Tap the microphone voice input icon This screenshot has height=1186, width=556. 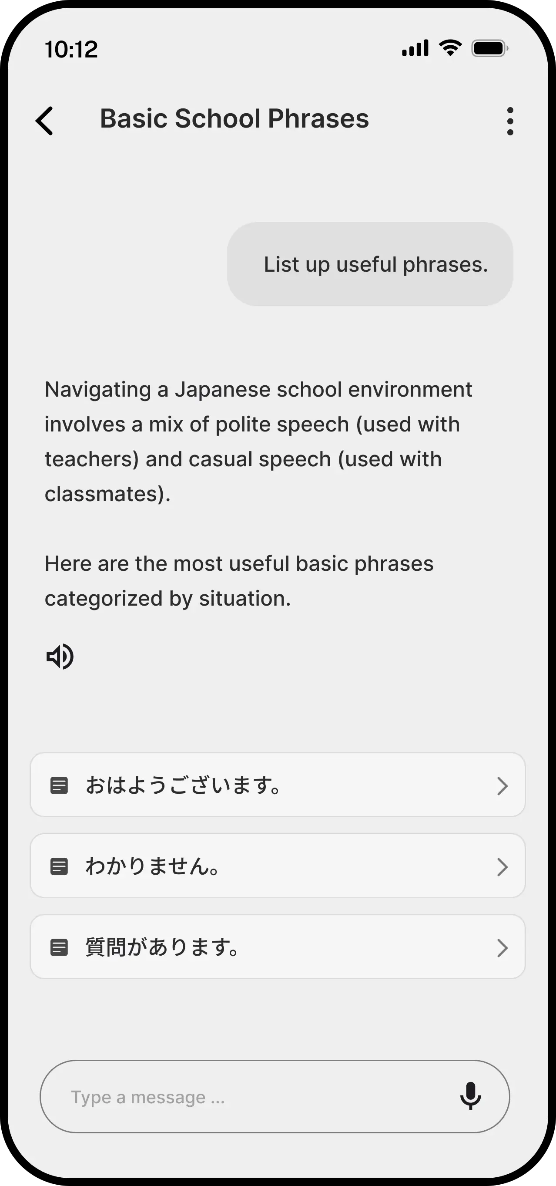click(x=470, y=1096)
